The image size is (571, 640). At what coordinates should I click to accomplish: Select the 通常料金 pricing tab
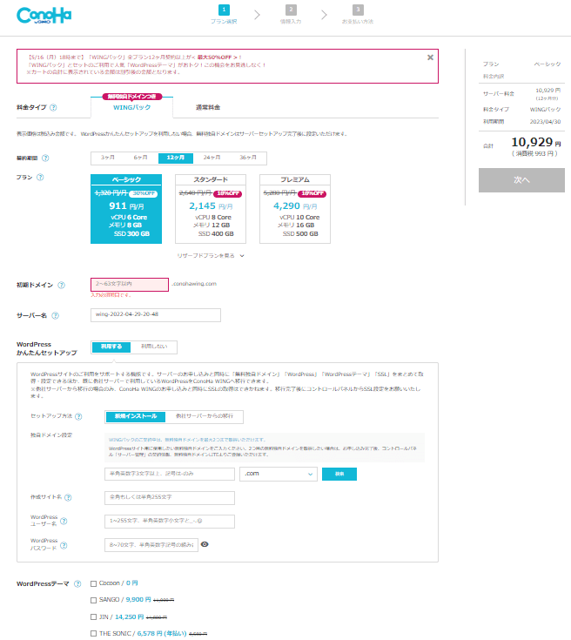(x=208, y=107)
